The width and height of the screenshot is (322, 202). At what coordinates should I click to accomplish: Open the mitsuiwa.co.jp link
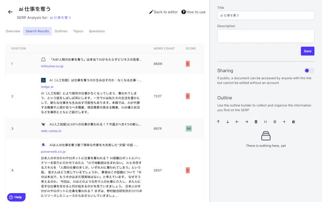point(52,66)
